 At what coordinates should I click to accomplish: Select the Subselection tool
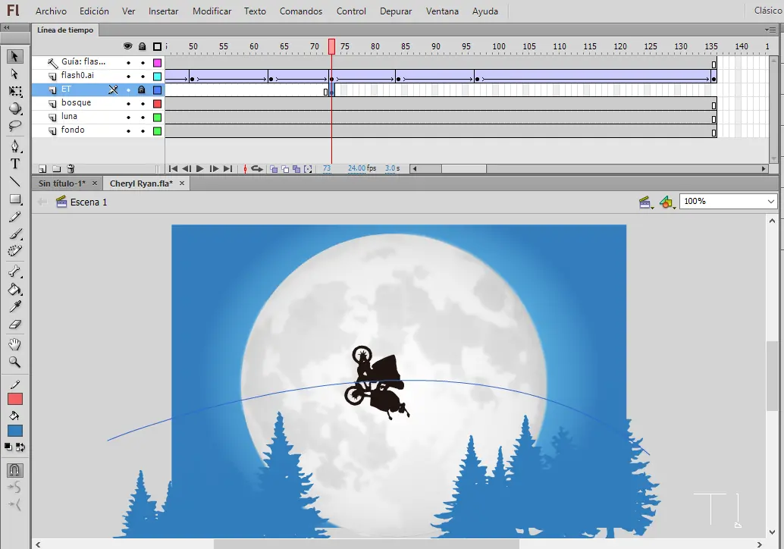14,74
